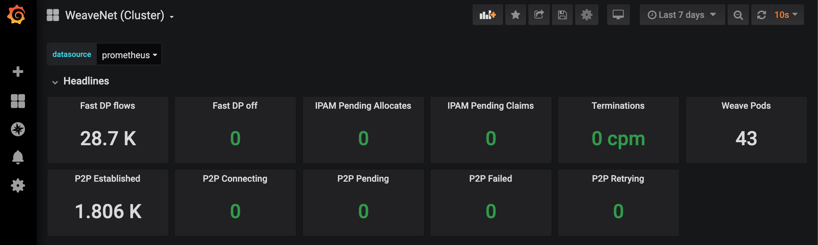This screenshot has height=245, width=818.
Task: Click the Fast DP flows panel title
Action: pos(108,106)
